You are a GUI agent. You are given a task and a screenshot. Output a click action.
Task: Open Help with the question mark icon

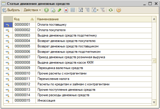(x=119, y=10)
